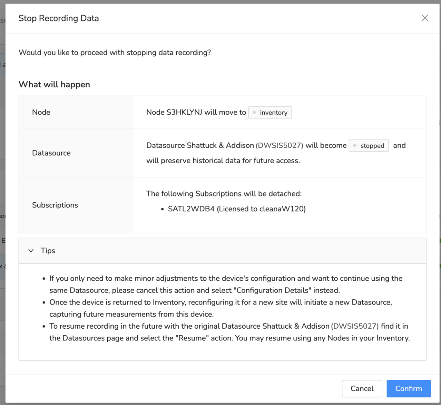The image size is (441, 405).
Task: Click the 'Stop Recording Data' dialog title
Action: pyautogui.click(x=59, y=18)
